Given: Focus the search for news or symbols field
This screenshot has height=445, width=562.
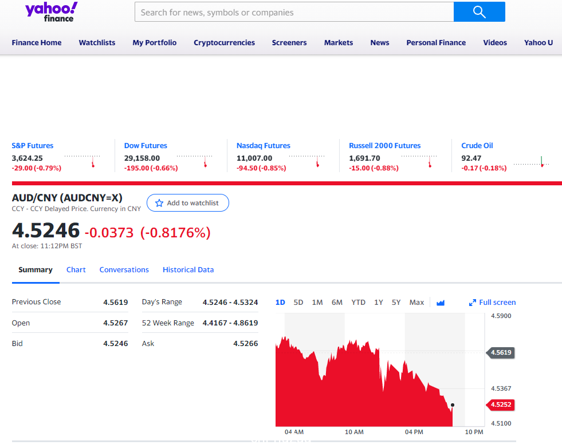Looking at the screenshot, I should tap(294, 12).
